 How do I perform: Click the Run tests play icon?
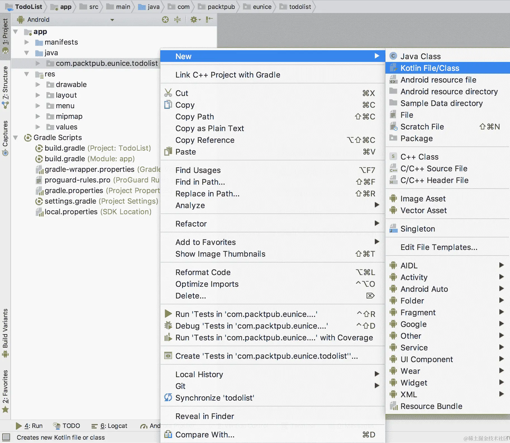point(168,314)
